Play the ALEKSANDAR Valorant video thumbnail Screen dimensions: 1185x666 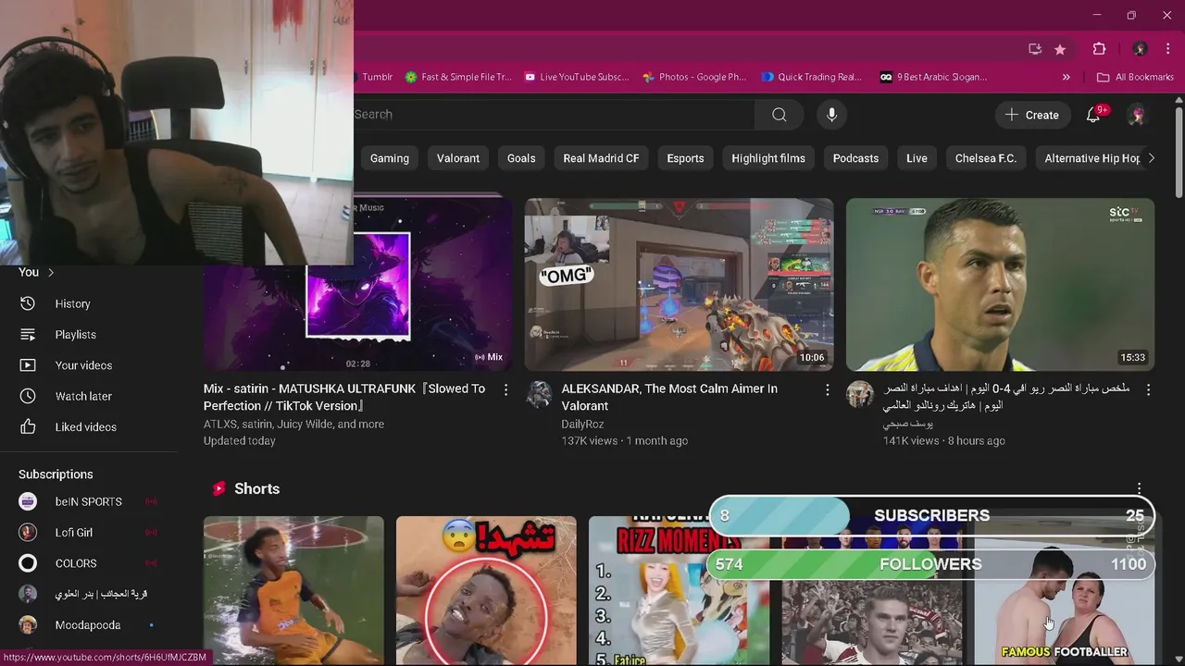point(679,284)
